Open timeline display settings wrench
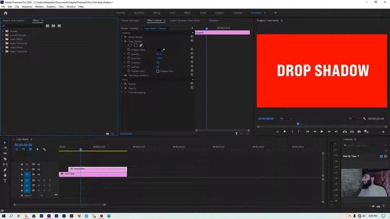 (x=44, y=149)
